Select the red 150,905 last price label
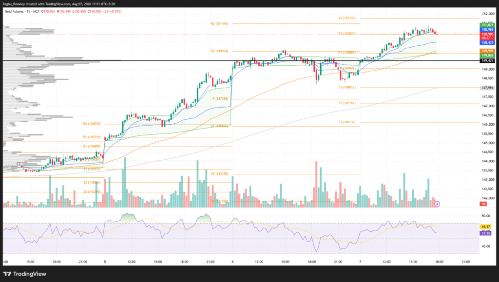The width and height of the screenshot is (499, 282). click(x=487, y=34)
